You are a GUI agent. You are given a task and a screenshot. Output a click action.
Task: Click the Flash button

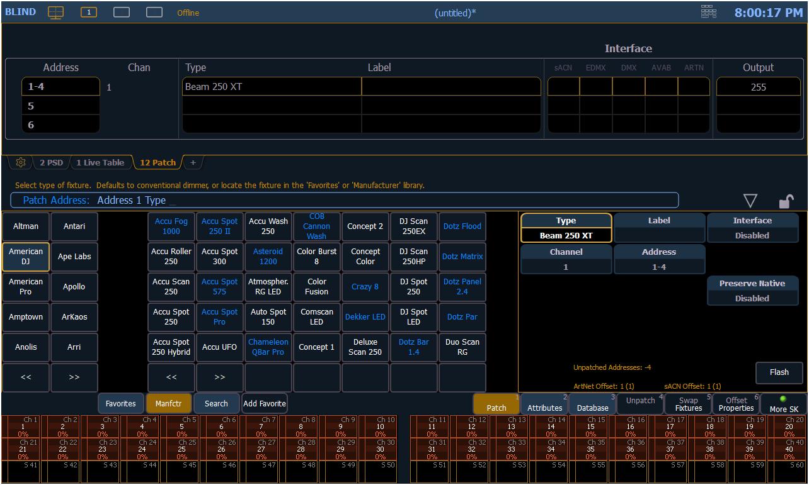(779, 372)
